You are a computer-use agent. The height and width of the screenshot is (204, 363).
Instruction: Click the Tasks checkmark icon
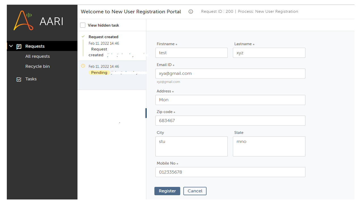click(x=19, y=79)
